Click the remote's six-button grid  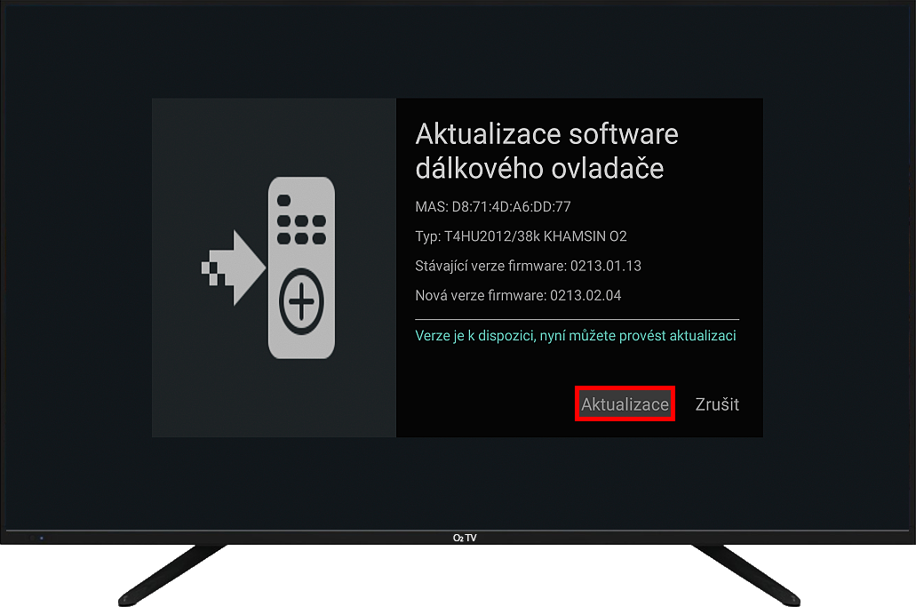click(x=301, y=229)
